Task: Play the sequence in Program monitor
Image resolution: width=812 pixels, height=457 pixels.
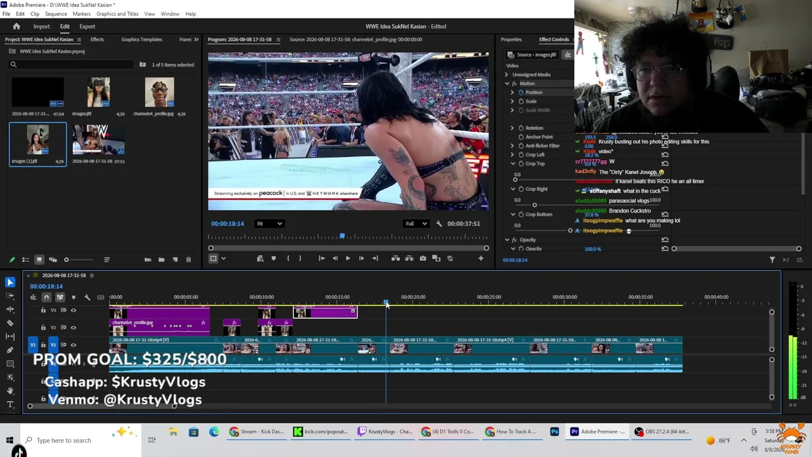Action: coord(348,258)
